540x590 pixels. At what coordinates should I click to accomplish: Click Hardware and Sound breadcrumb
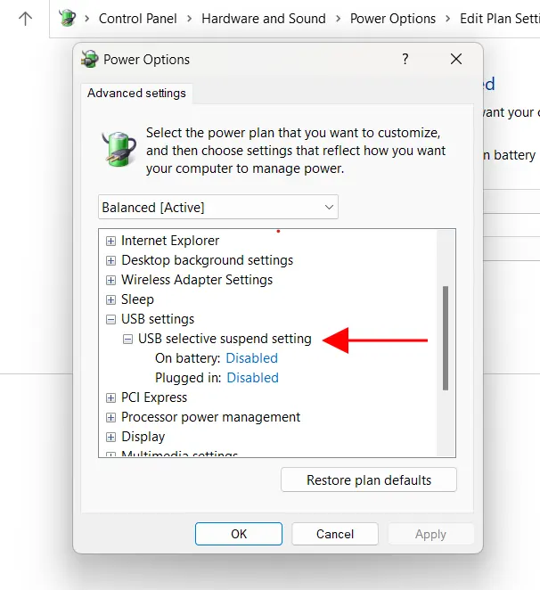click(x=264, y=19)
